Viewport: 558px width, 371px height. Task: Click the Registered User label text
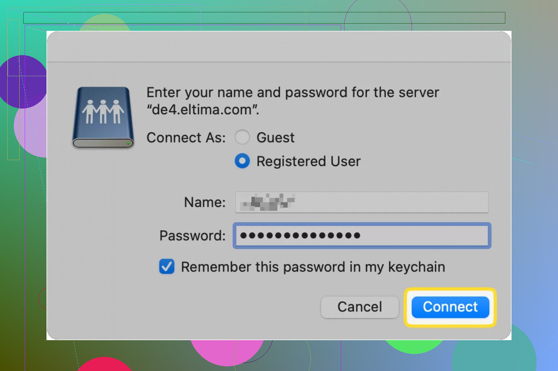coord(308,161)
